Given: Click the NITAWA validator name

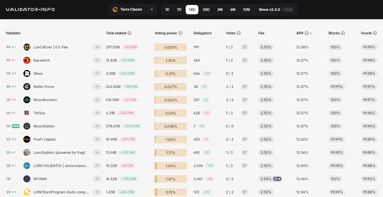Looking at the screenshot, I should [x=40, y=179].
